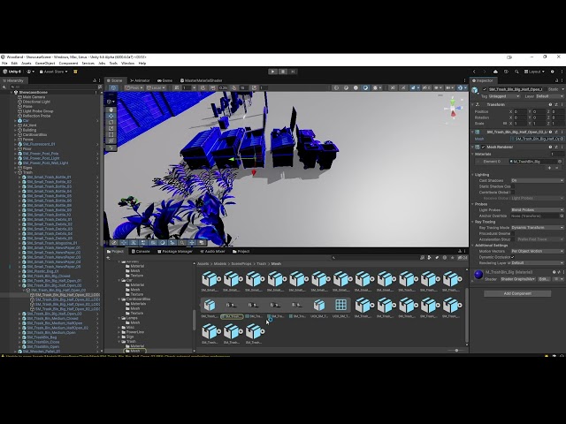Click the Project panel search field
The height and width of the screenshot is (424, 566).
click(x=375, y=258)
